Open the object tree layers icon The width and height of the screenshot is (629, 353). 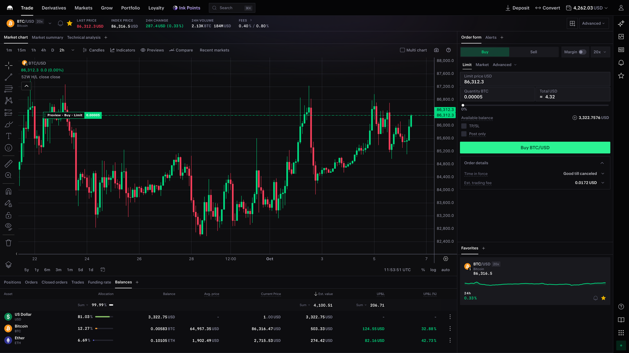tap(8, 265)
